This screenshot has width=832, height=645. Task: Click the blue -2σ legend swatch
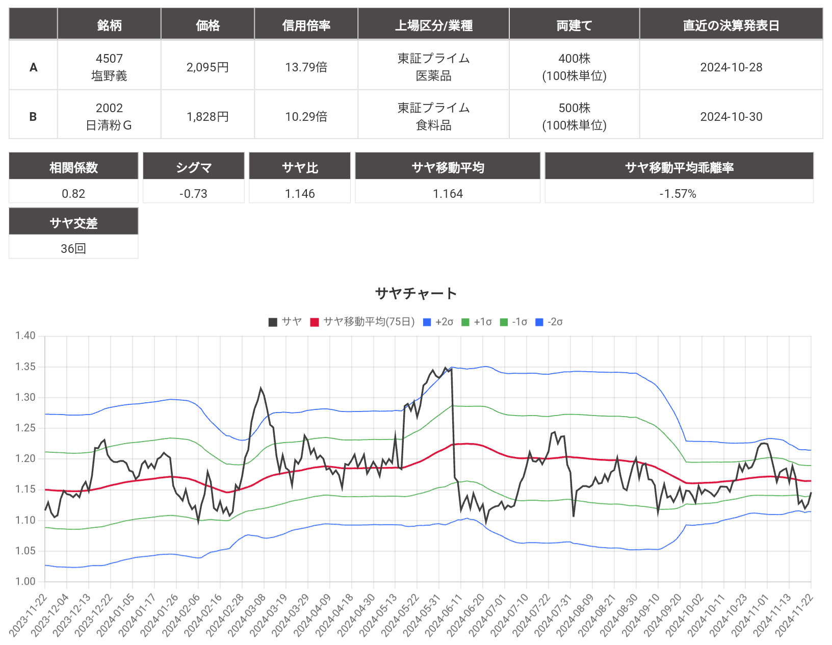(x=539, y=322)
